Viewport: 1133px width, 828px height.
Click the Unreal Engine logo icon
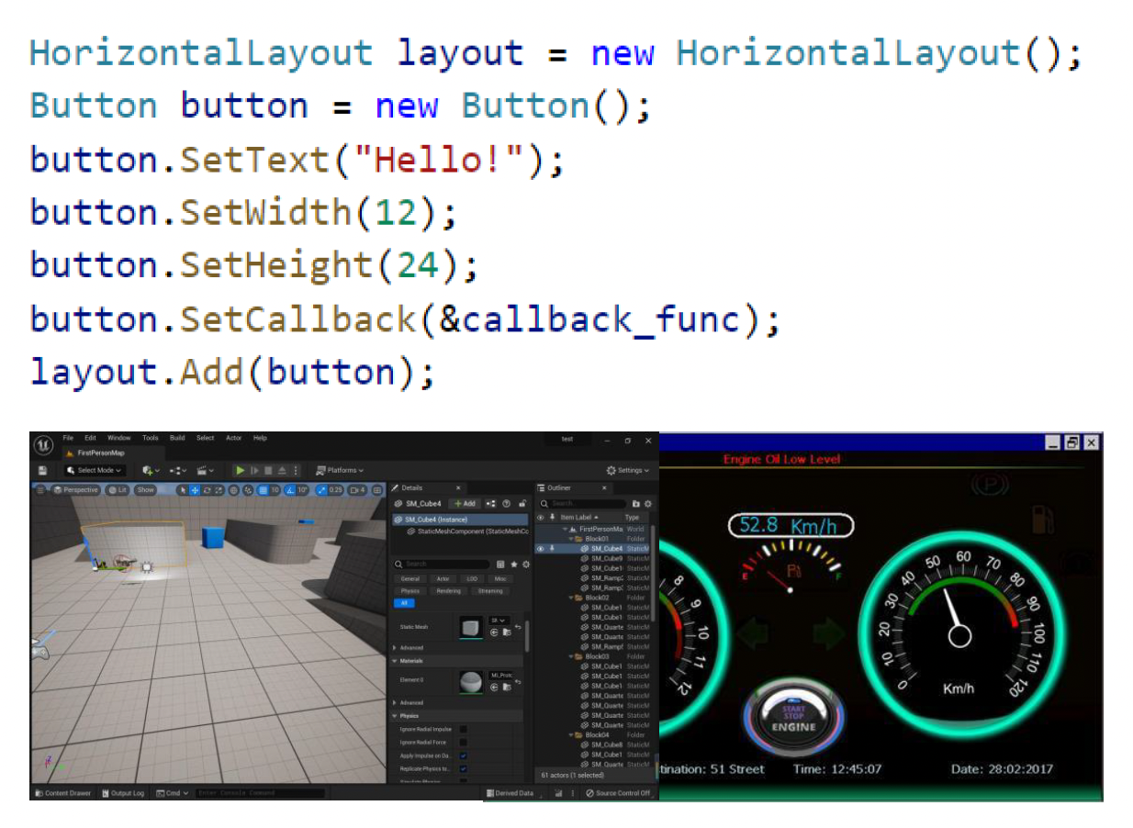point(43,445)
